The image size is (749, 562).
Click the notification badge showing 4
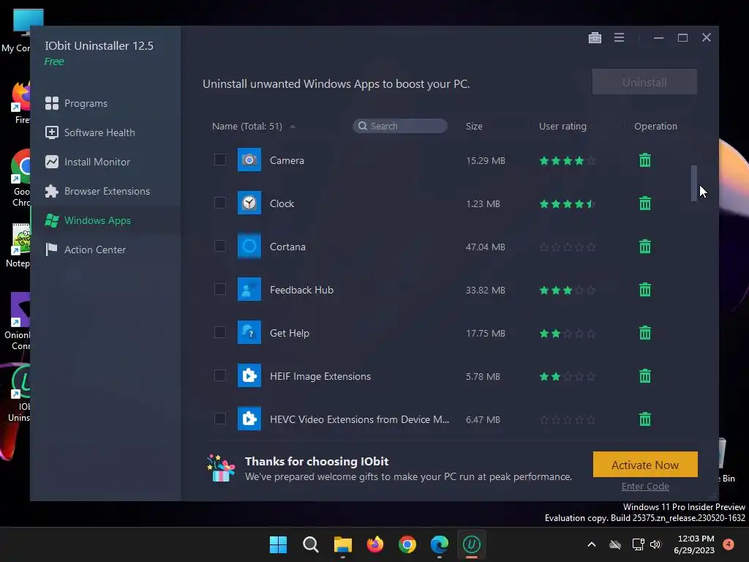[729, 544]
